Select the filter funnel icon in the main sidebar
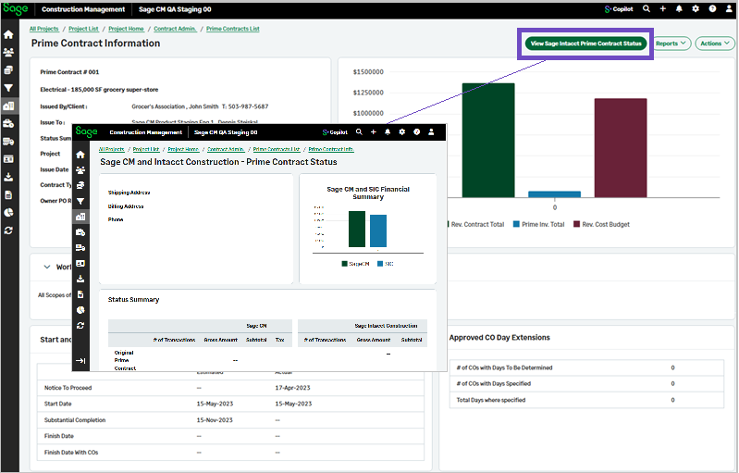739x473 pixels. pyautogui.click(x=9, y=88)
